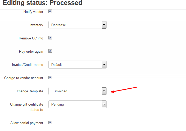Uncheck Allow partial payment checkbox
186x131 pixels.
coord(50,123)
